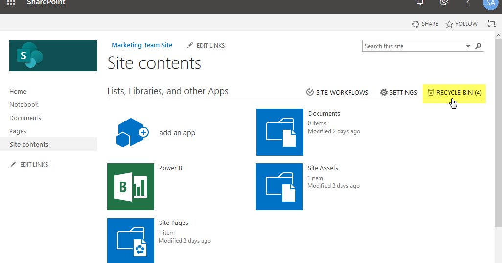Expand the search scope dropdown arrow
The width and height of the screenshot is (502, 263).
coord(468,46)
